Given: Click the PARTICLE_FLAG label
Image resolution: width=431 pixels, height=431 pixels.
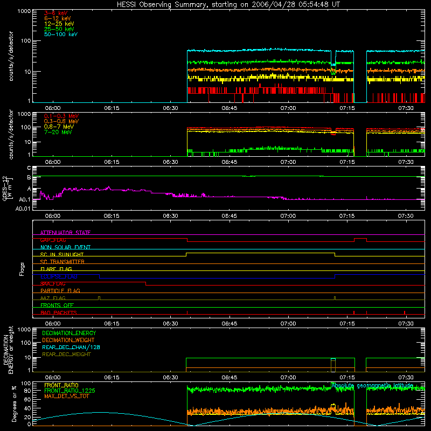Looking at the screenshot, I should click(x=60, y=291).
